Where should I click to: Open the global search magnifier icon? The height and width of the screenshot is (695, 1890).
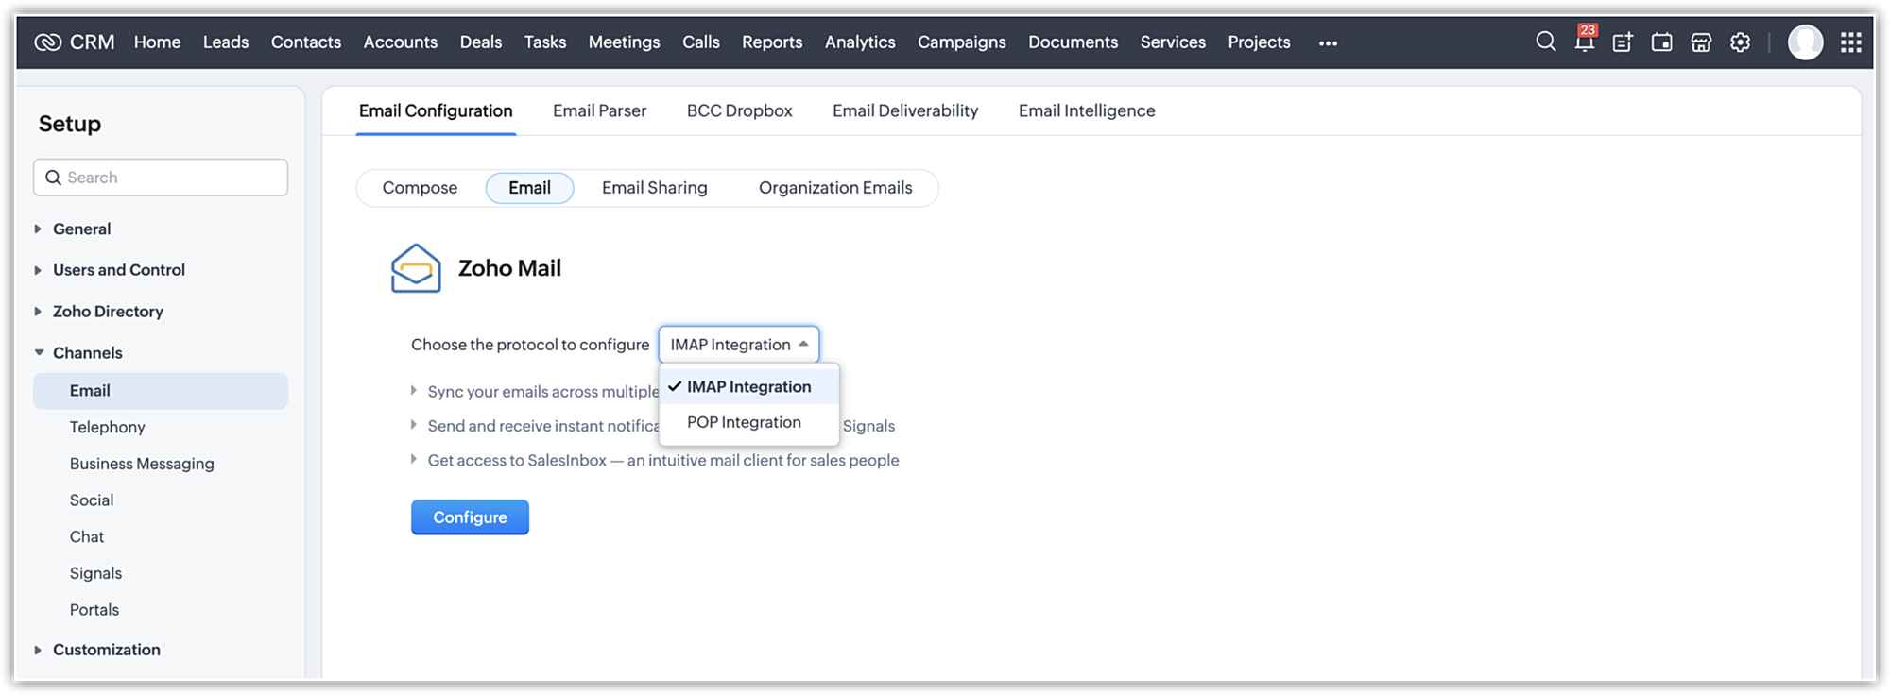click(x=1546, y=42)
